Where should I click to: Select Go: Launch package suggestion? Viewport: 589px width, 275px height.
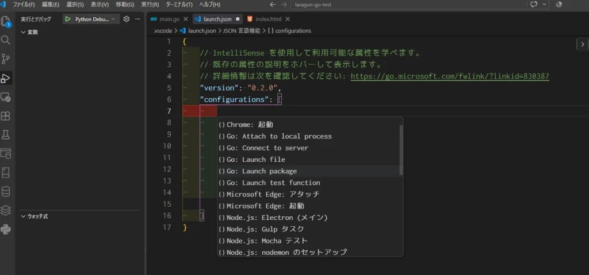[x=308, y=171]
